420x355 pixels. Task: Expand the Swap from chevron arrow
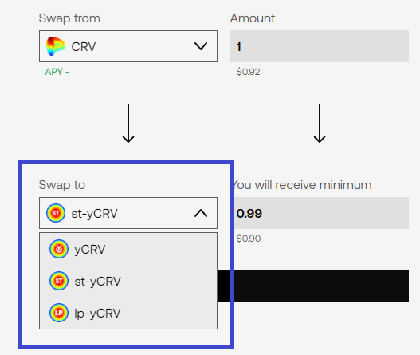coord(201,46)
